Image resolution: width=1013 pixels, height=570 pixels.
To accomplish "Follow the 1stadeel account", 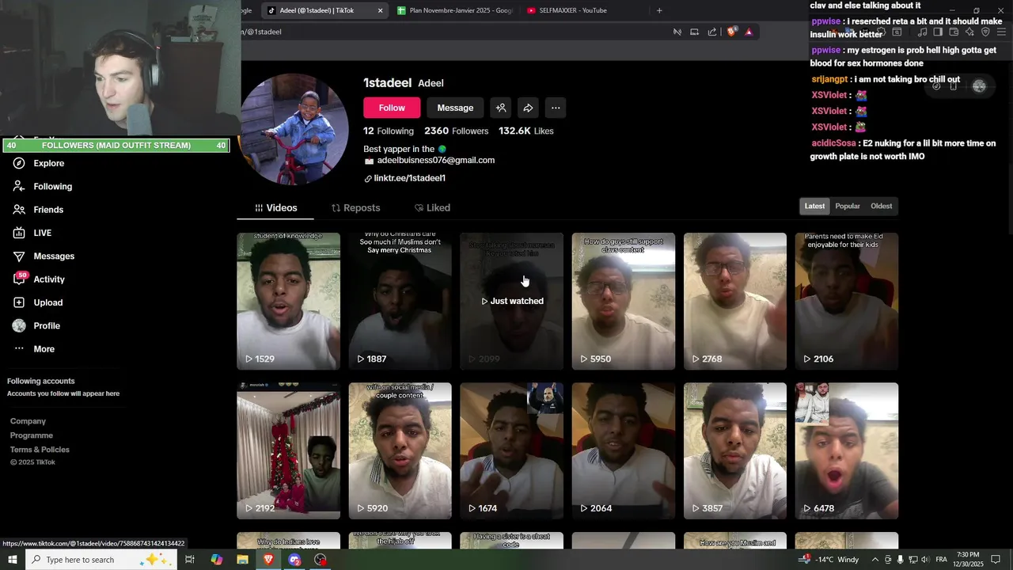I will point(392,108).
